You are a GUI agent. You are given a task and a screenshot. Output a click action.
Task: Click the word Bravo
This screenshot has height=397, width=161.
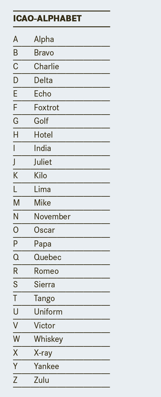(44, 53)
